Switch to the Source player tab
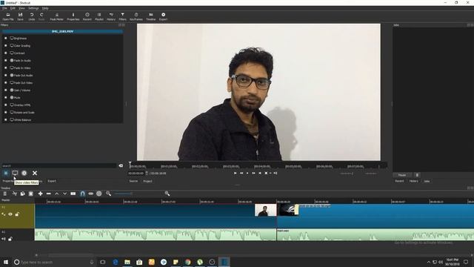The width and height of the screenshot is (474, 267). 133,181
